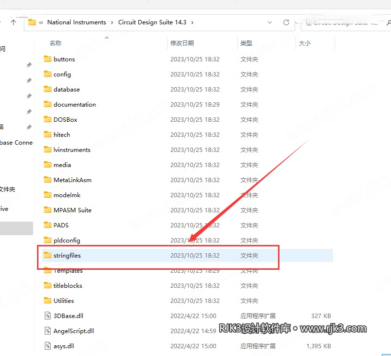
Task: Select the DOSBox folder icon
Action: tap(47, 119)
